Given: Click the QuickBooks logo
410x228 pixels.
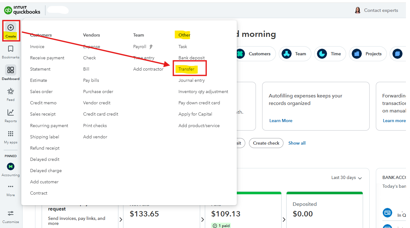Looking at the screenshot, I should pyautogui.click(x=22, y=10).
